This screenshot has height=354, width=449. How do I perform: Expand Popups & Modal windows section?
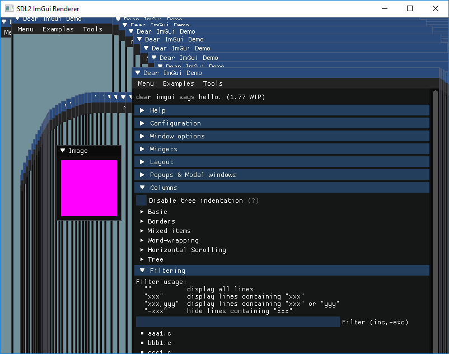pos(282,175)
